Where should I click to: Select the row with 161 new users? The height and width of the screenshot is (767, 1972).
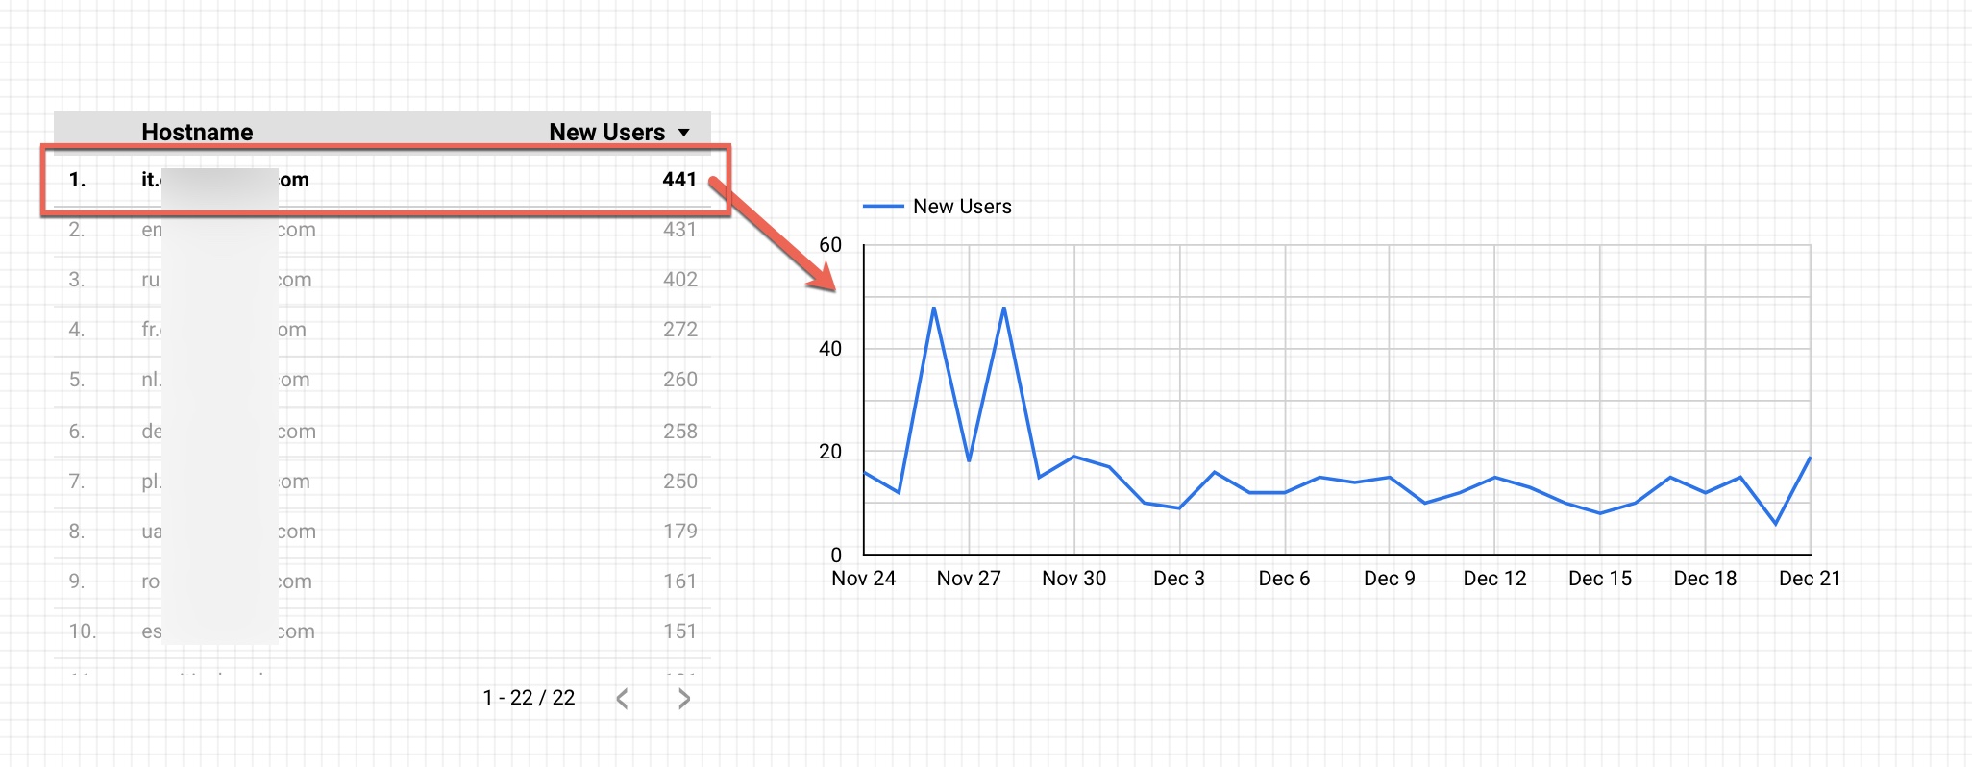click(384, 581)
